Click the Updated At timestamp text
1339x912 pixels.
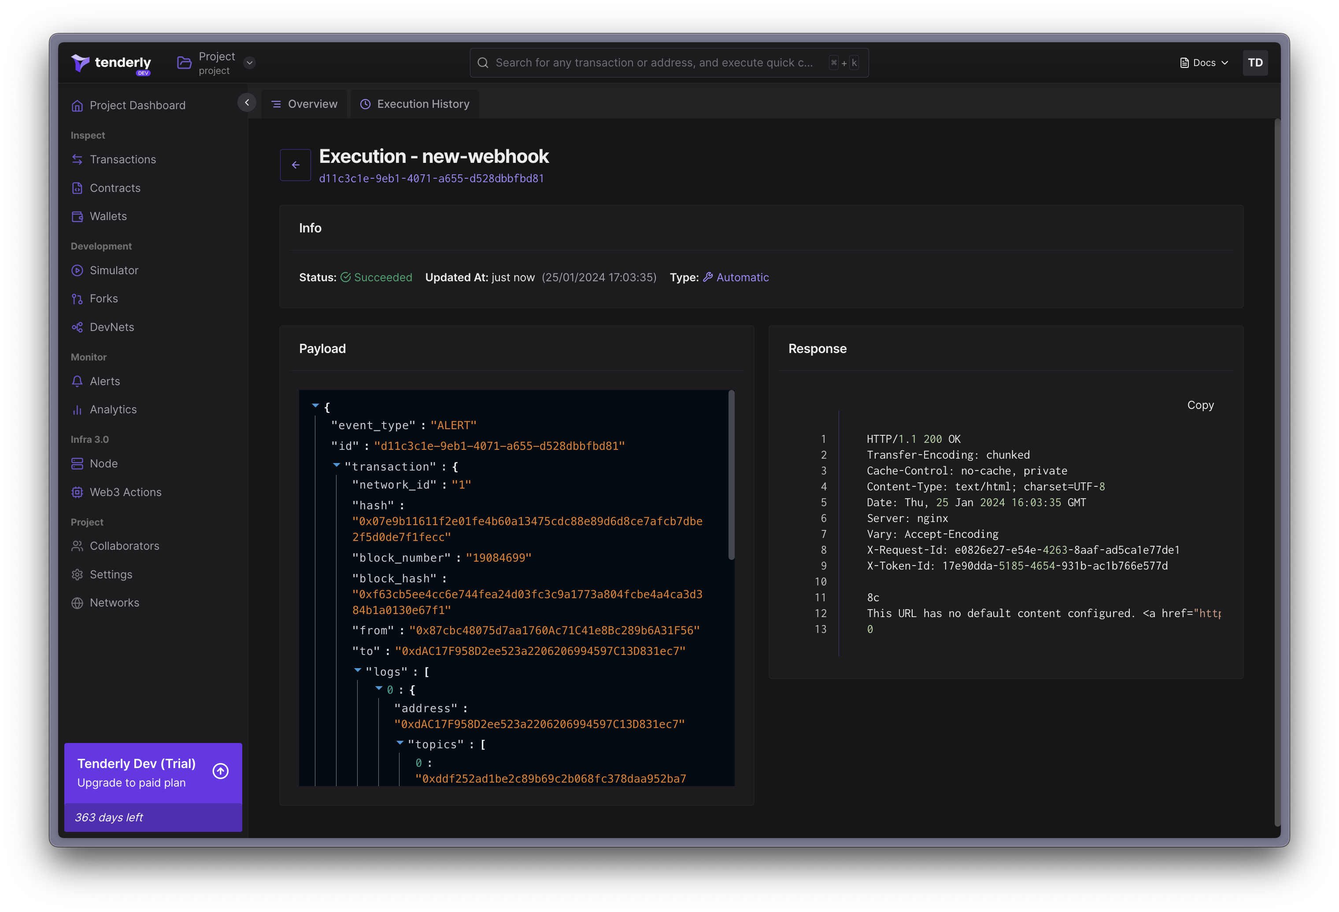point(599,277)
